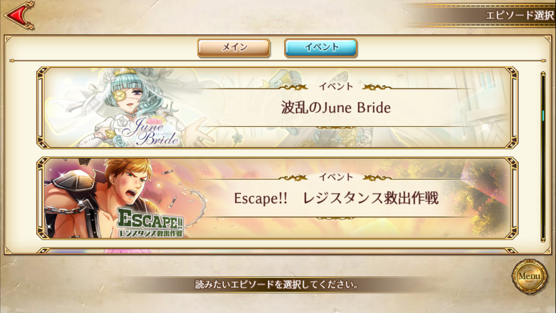556x313 pixels.
Task: Click the top-right corner ornament of June Bride banner
Action: [x=510, y=74]
